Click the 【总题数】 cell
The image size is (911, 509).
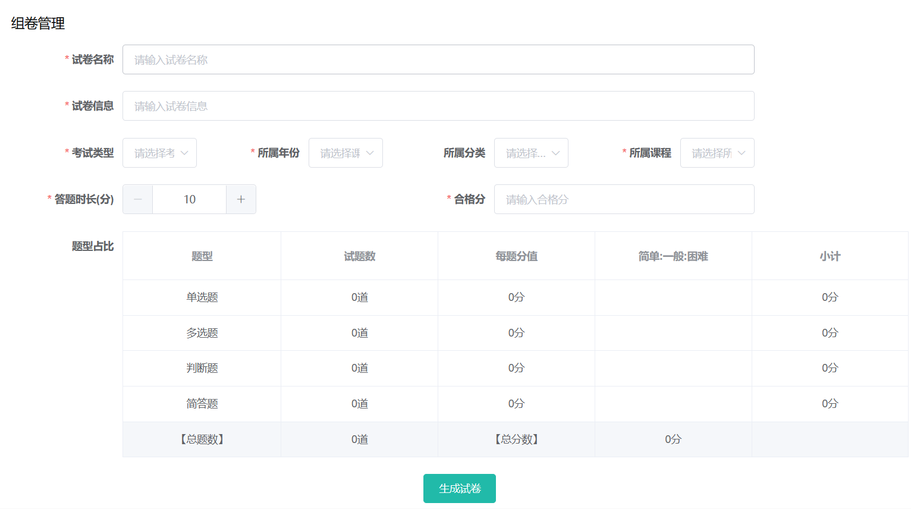202,439
